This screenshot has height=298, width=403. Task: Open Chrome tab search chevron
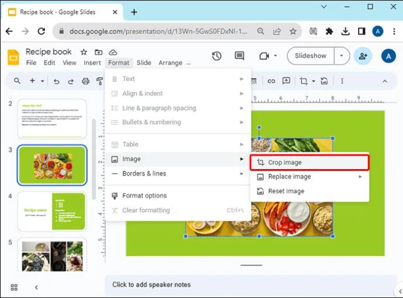coord(324,6)
